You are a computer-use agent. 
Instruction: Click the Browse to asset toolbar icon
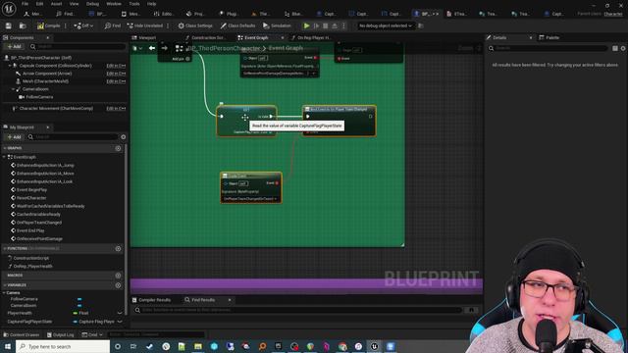click(23, 25)
